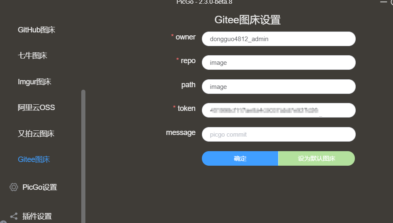Screen dimensions: 393x223
Task: Click the green 设为默认图床 button
Action: 317,159
